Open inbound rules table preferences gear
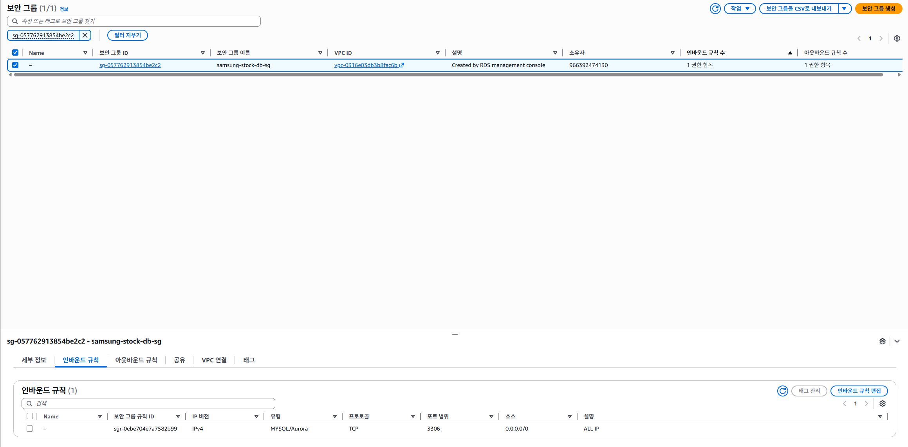 click(x=882, y=404)
